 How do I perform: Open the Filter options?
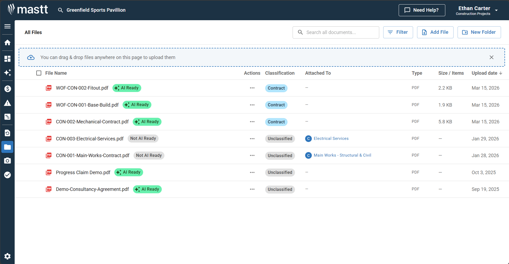398,32
